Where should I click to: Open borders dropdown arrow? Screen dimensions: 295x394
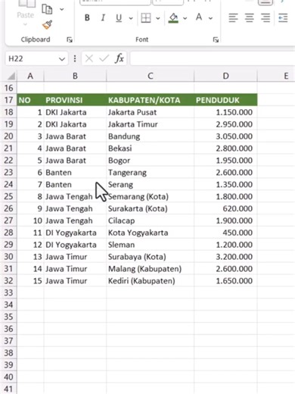(158, 18)
